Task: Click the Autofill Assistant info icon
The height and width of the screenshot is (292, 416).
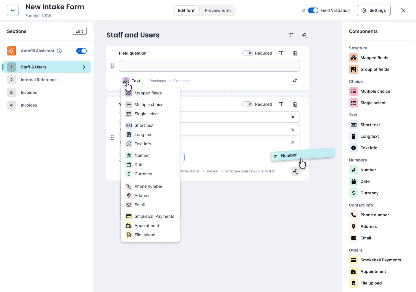Action: tap(59, 51)
